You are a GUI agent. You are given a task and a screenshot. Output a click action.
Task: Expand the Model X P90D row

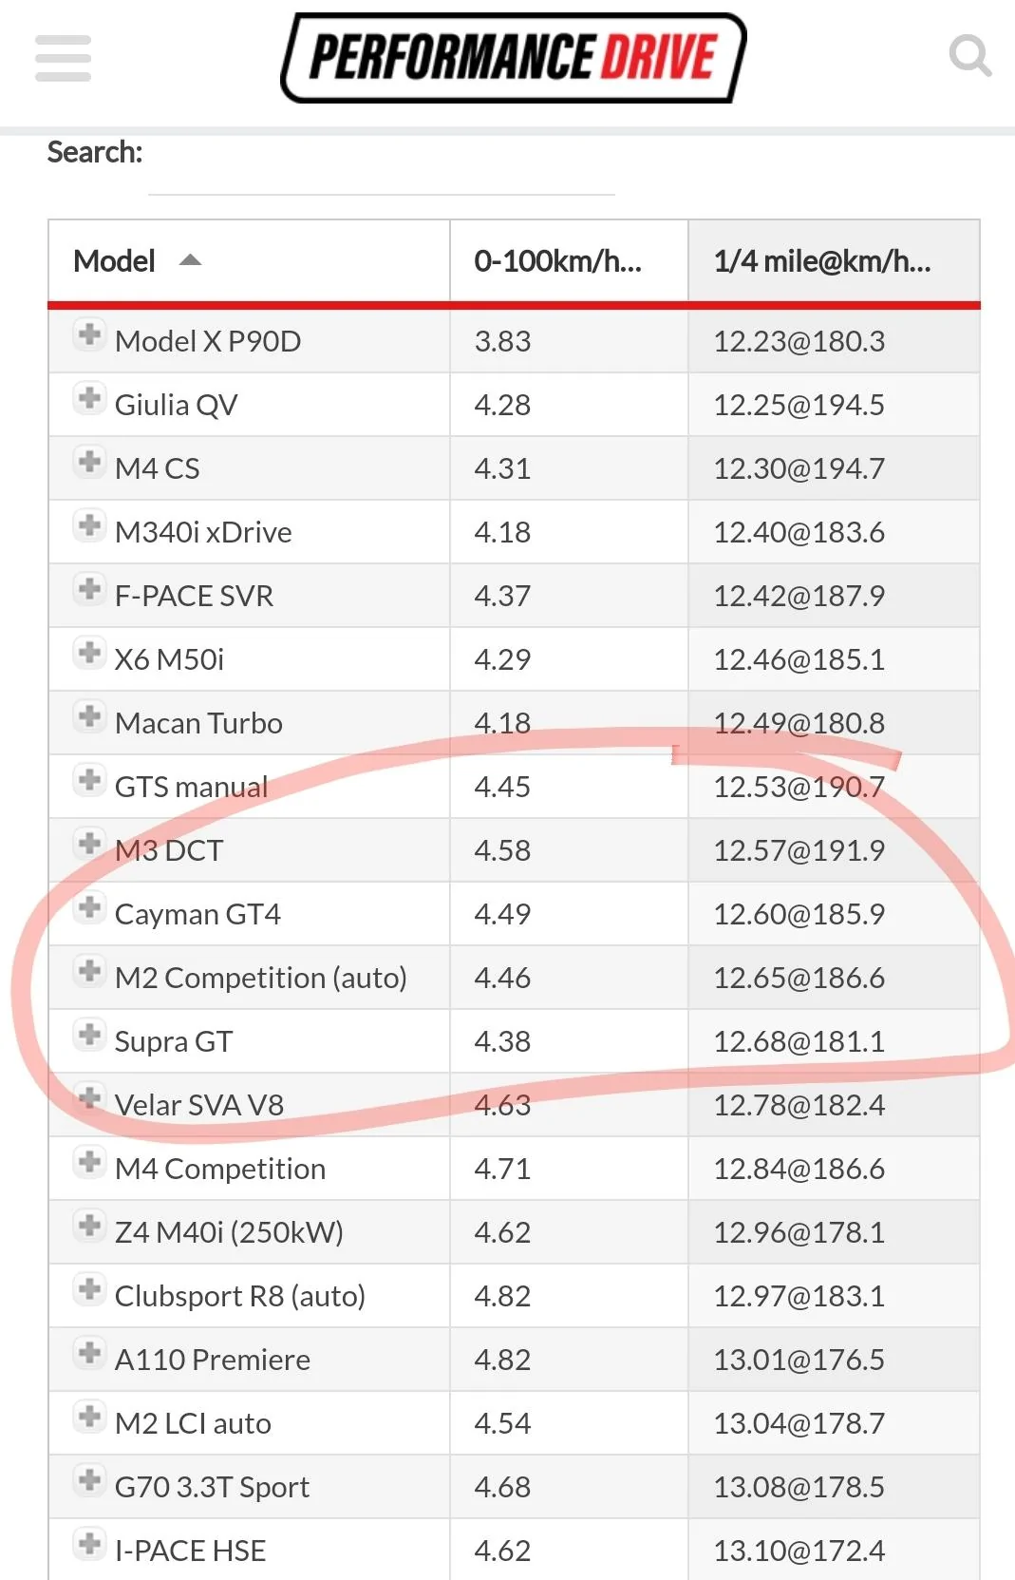click(89, 334)
